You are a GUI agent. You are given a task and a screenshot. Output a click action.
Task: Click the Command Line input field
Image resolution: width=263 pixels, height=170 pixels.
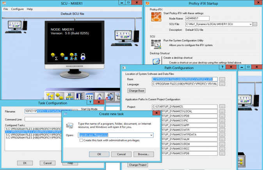(x=43, y=119)
